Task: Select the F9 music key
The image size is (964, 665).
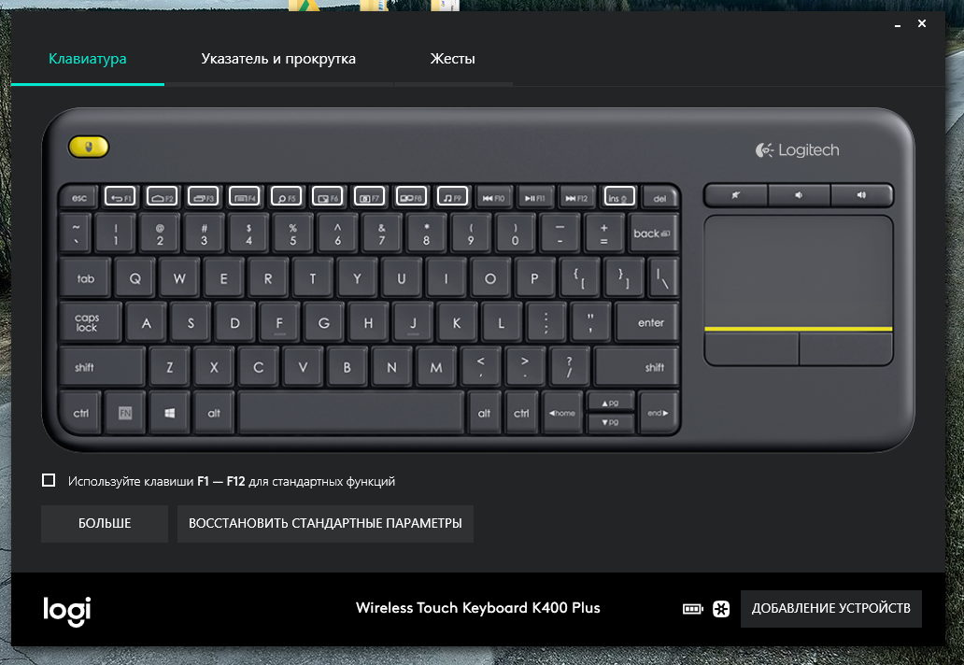Action: click(x=452, y=197)
